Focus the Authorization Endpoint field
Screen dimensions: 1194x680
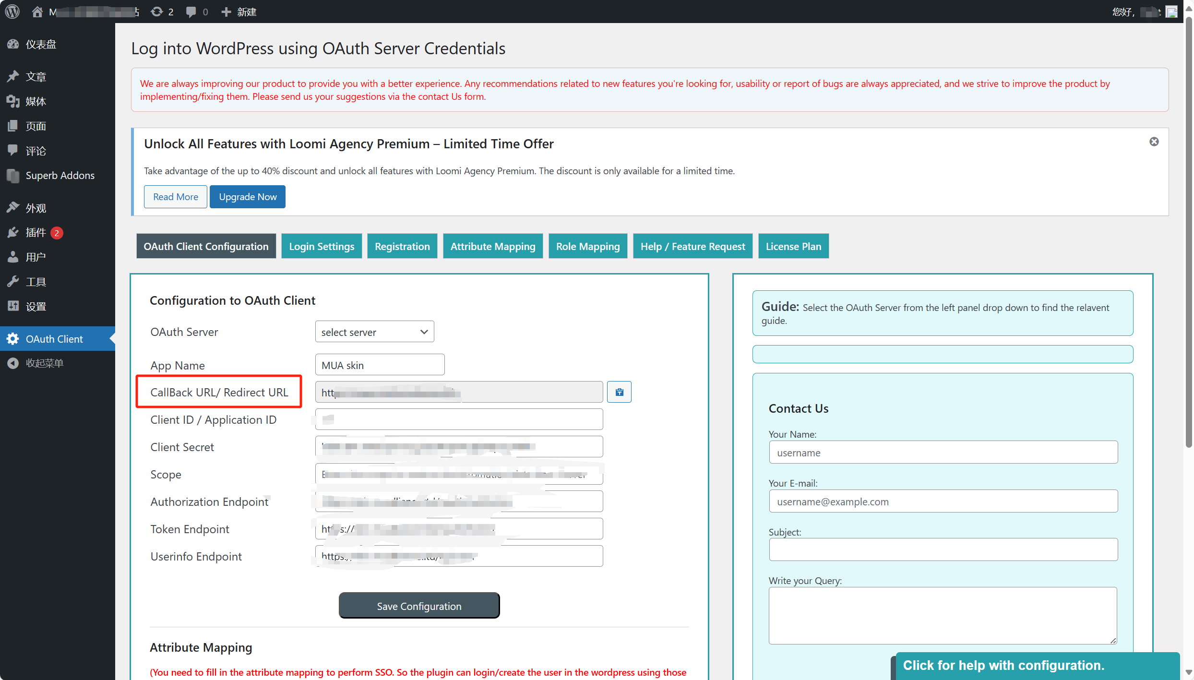pos(459,501)
